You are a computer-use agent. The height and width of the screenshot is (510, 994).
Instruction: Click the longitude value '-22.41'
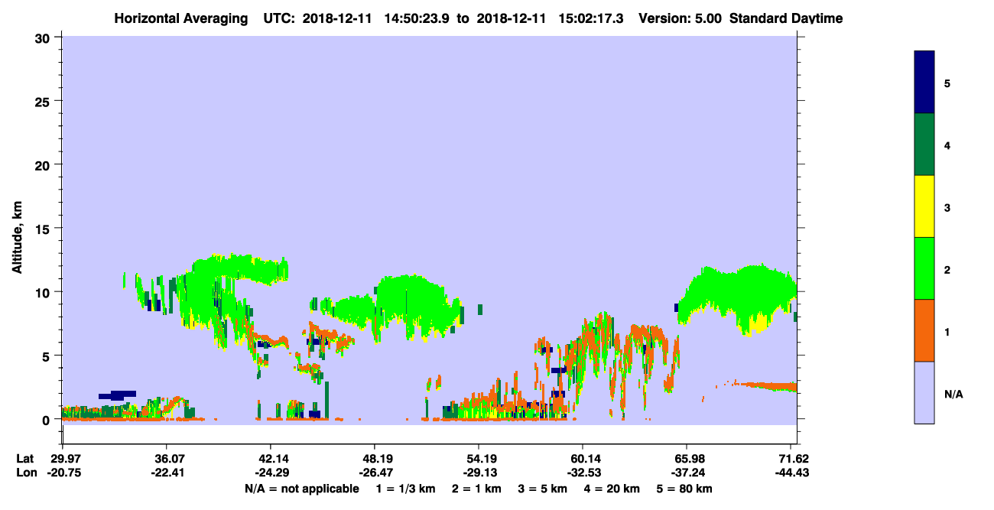click(167, 473)
